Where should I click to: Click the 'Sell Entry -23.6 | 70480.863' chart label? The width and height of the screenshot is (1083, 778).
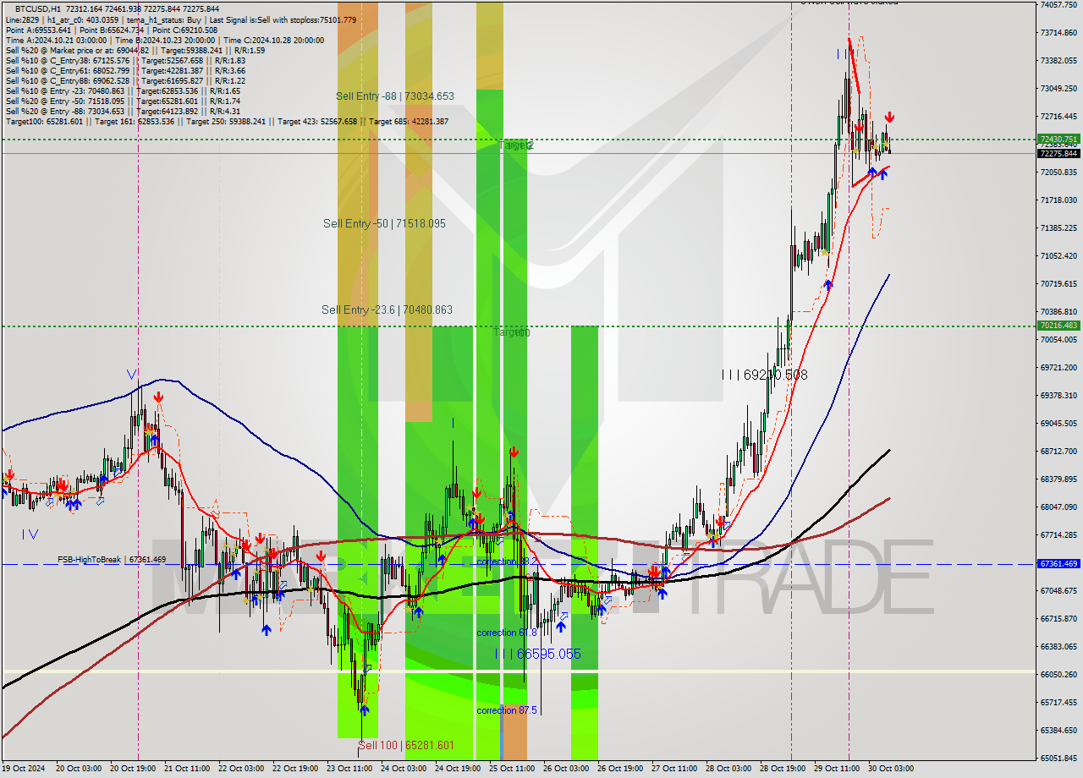pos(387,310)
